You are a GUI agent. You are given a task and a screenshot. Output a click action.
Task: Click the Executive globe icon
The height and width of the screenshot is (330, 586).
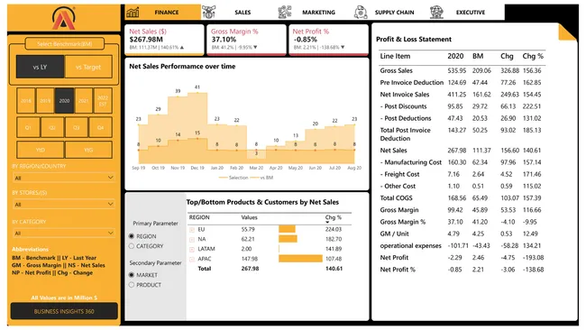coord(436,12)
